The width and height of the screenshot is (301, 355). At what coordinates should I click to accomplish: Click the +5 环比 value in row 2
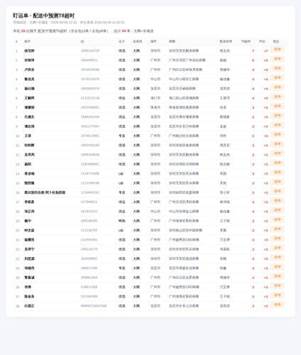pyautogui.click(x=266, y=60)
